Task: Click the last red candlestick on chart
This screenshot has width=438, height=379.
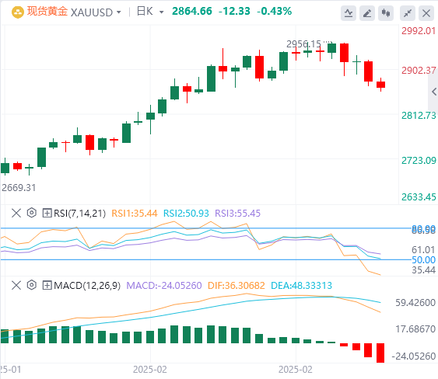Action: (380, 85)
